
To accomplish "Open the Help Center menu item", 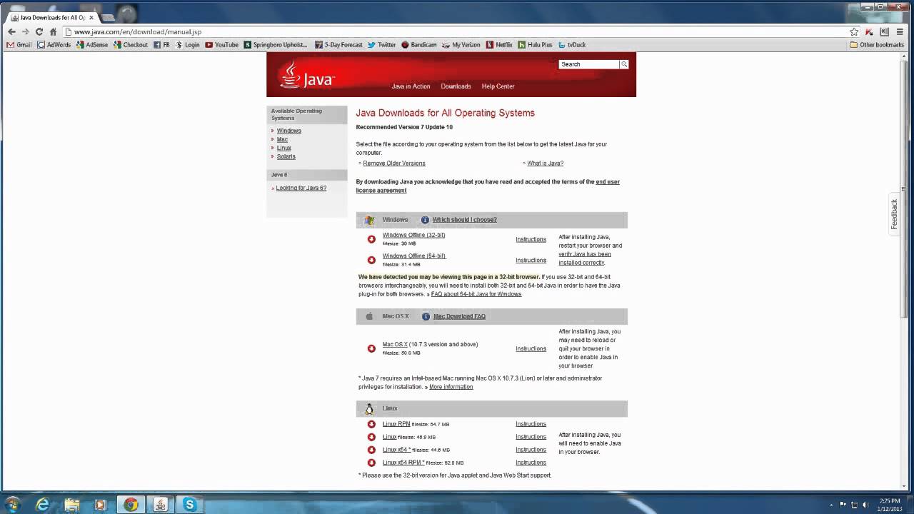I will tap(498, 86).
